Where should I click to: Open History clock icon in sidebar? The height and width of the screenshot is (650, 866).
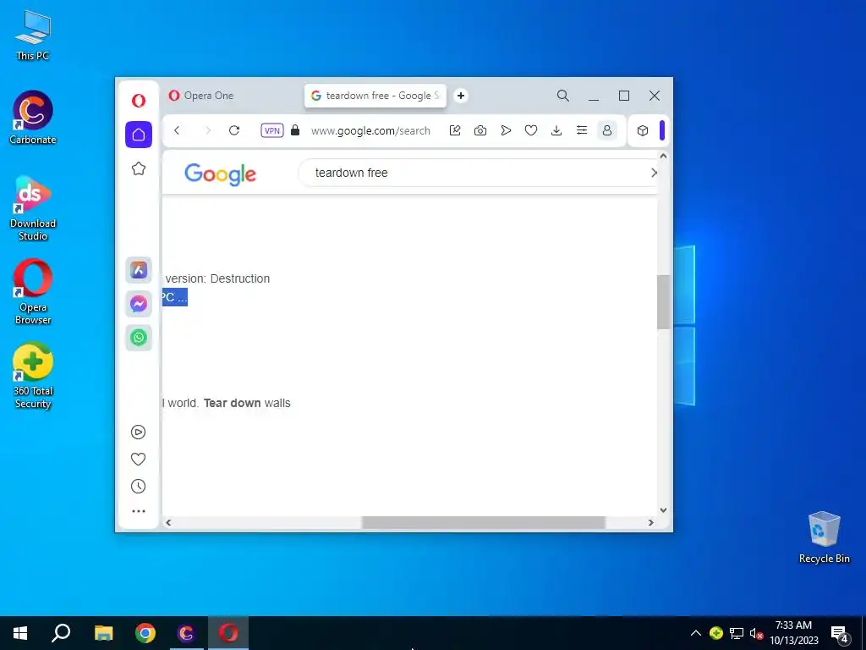click(x=138, y=487)
